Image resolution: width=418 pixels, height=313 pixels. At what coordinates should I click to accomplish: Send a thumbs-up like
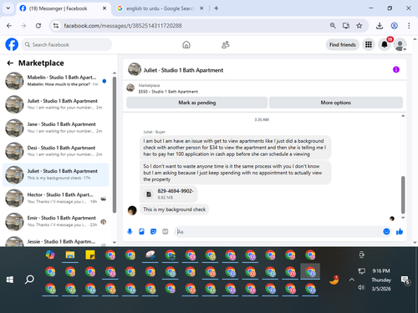(x=400, y=231)
